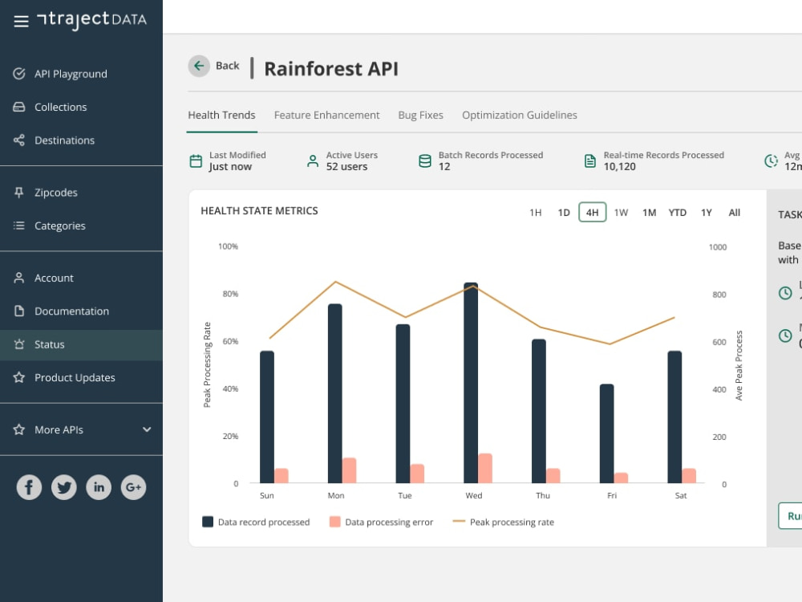Click the API Playground checkmark icon

[x=19, y=74]
